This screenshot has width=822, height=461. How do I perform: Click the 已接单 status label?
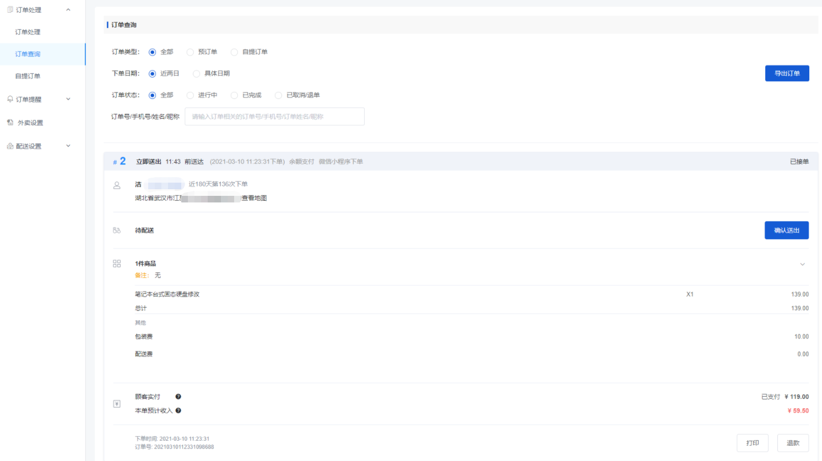point(799,162)
